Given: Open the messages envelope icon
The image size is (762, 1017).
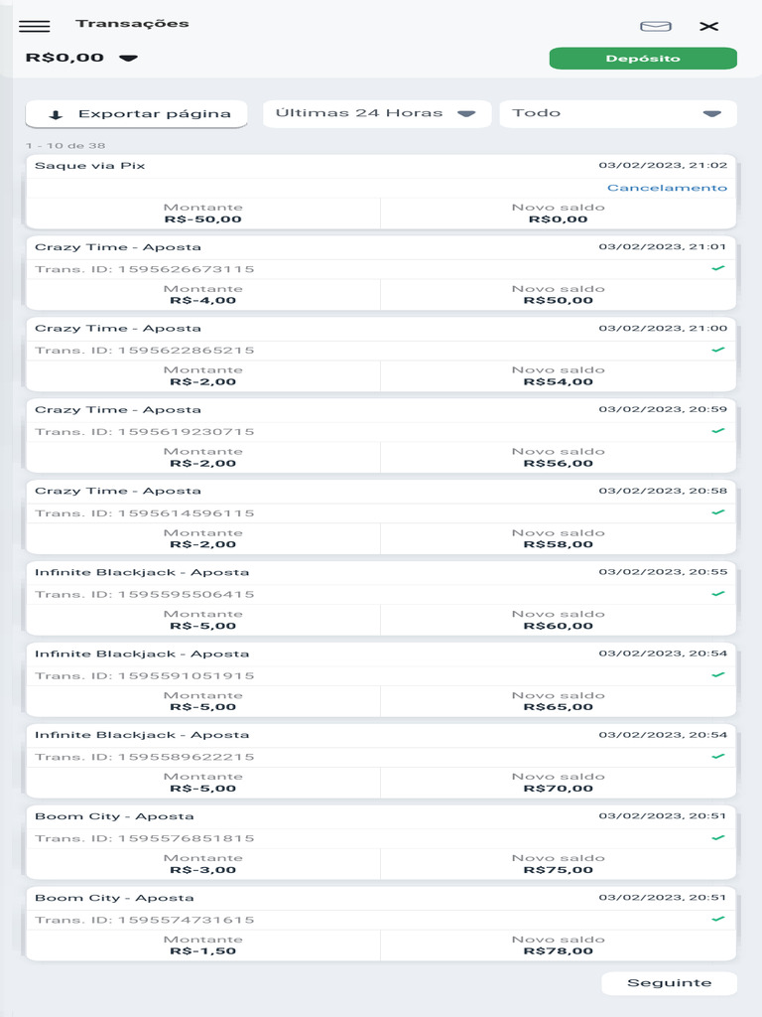Looking at the screenshot, I should (x=655, y=26).
